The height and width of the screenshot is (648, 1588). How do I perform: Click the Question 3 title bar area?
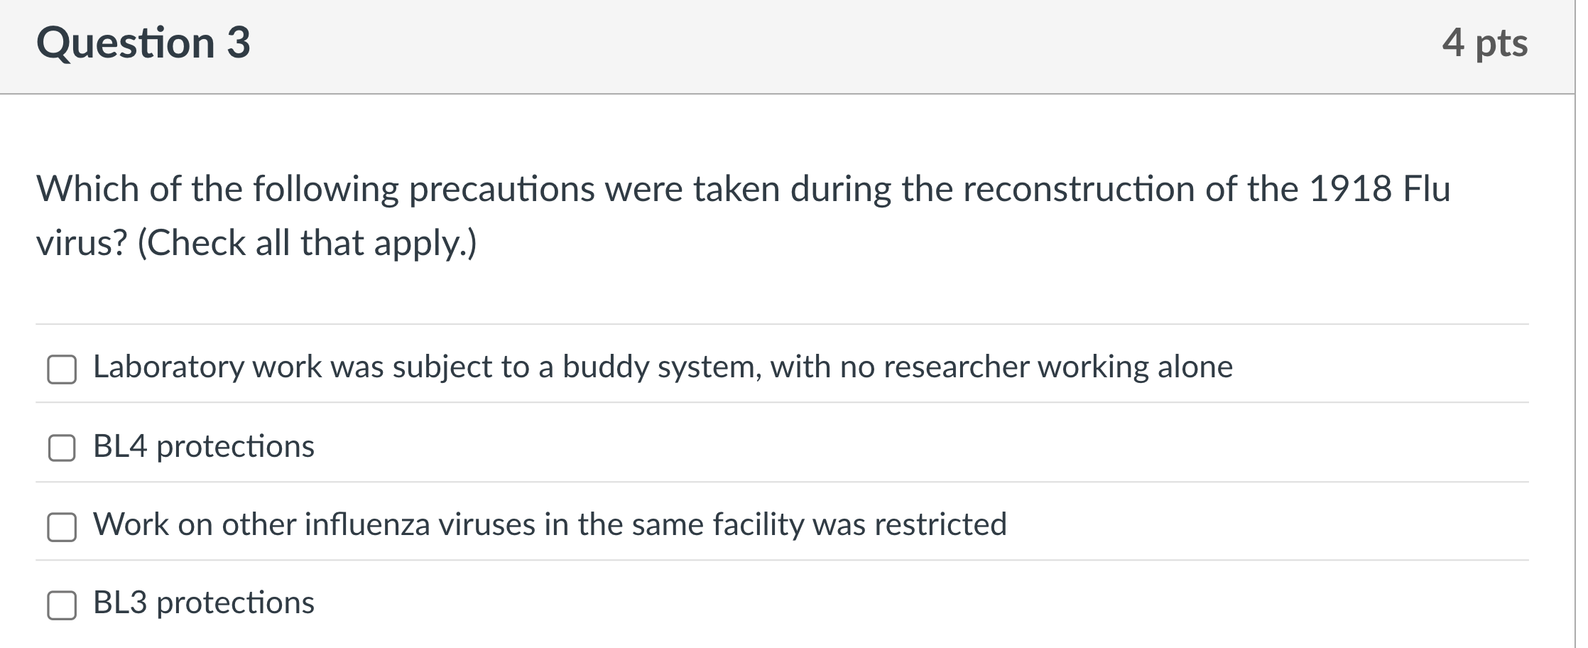[781, 44]
